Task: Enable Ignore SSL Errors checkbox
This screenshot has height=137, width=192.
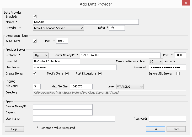Action: [178, 73]
